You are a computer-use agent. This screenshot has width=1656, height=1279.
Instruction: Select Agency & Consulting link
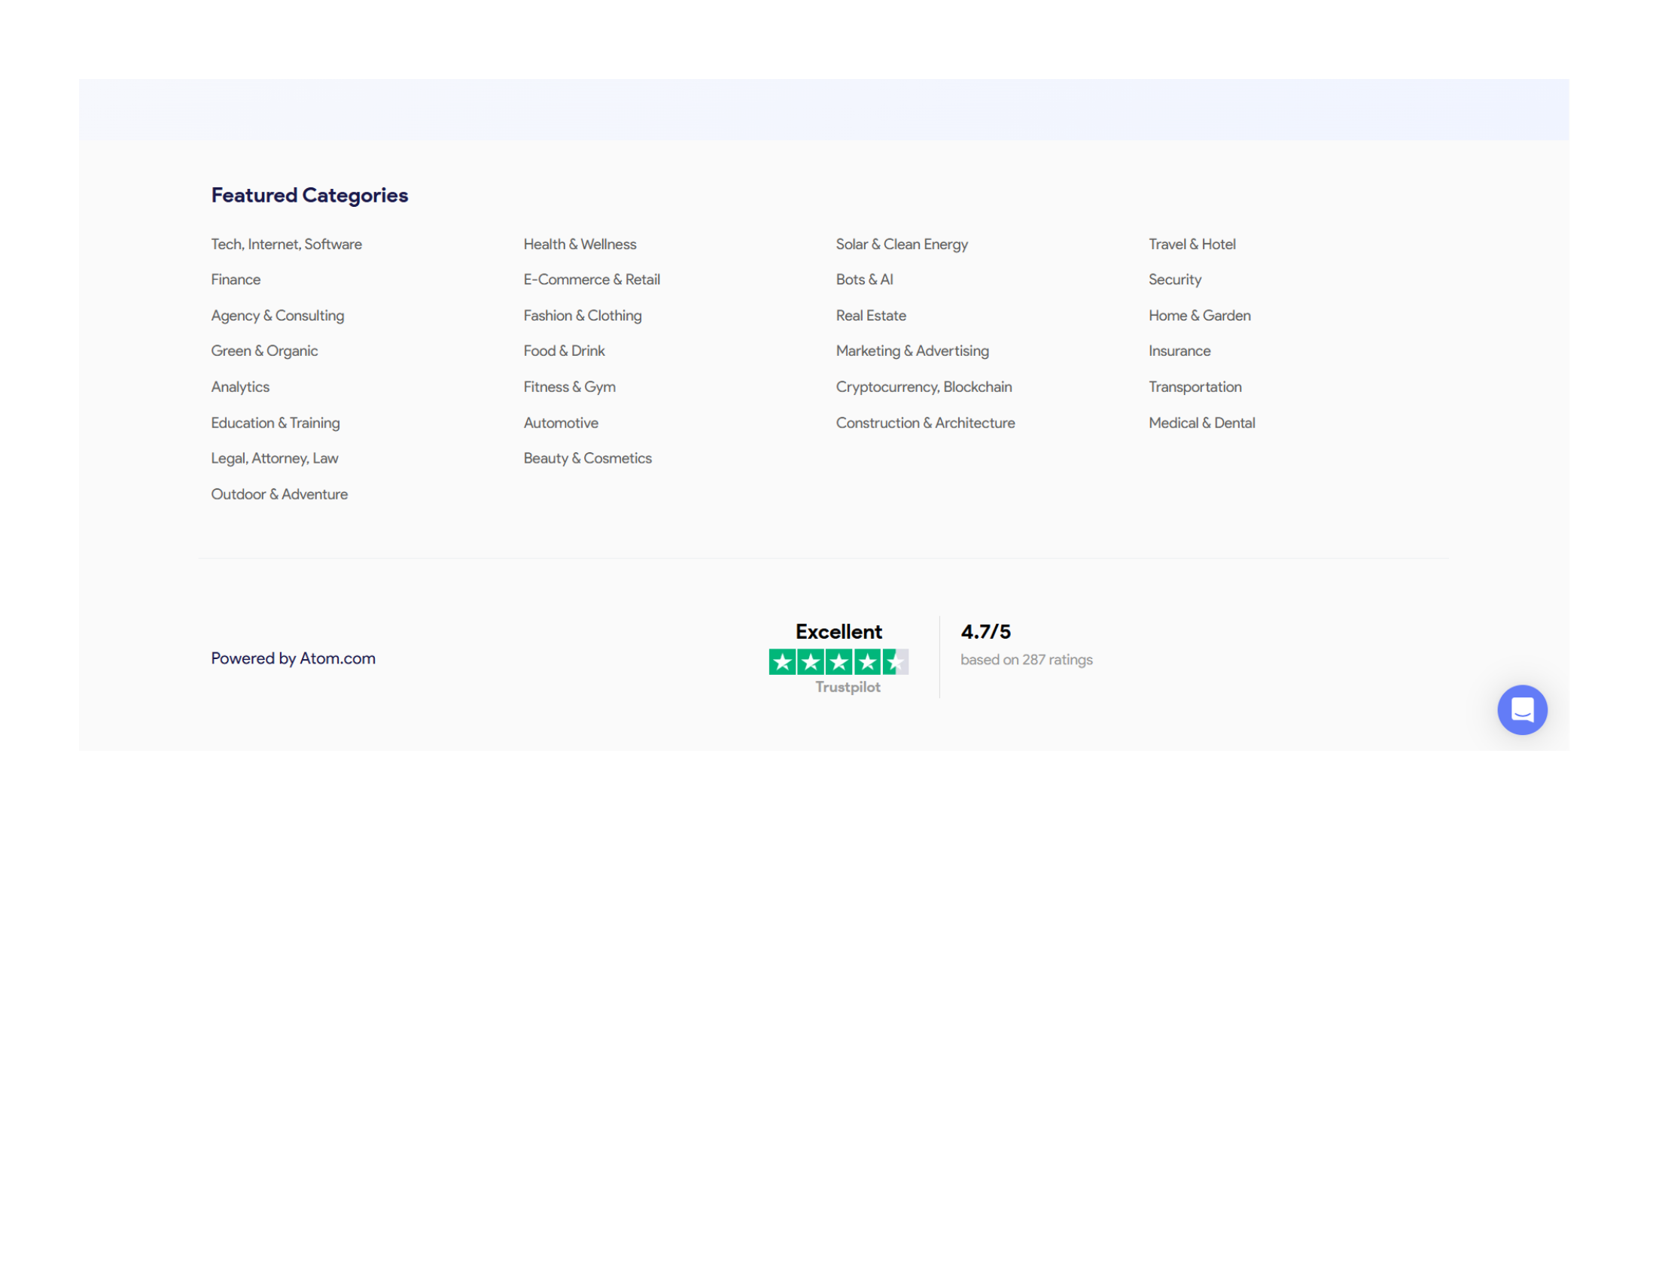tap(277, 315)
